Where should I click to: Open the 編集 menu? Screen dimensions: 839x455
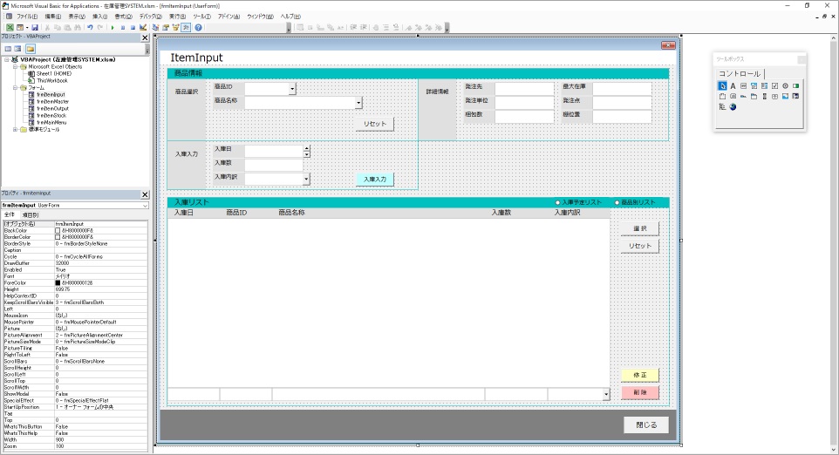tap(52, 17)
